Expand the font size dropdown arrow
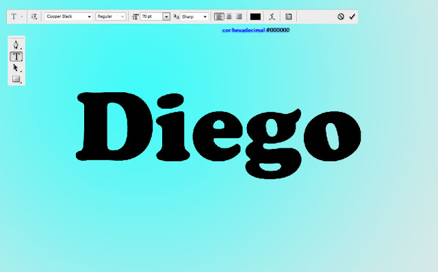This screenshot has height=272, width=438. (166, 16)
